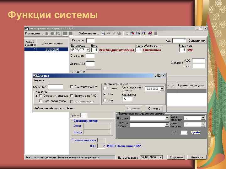Click the Заболеваний ранее не было status text
This screenshot has width=226, height=169.
[54, 108]
